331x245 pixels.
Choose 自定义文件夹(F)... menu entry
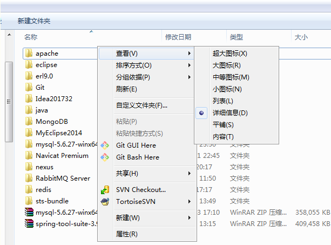click(x=141, y=105)
